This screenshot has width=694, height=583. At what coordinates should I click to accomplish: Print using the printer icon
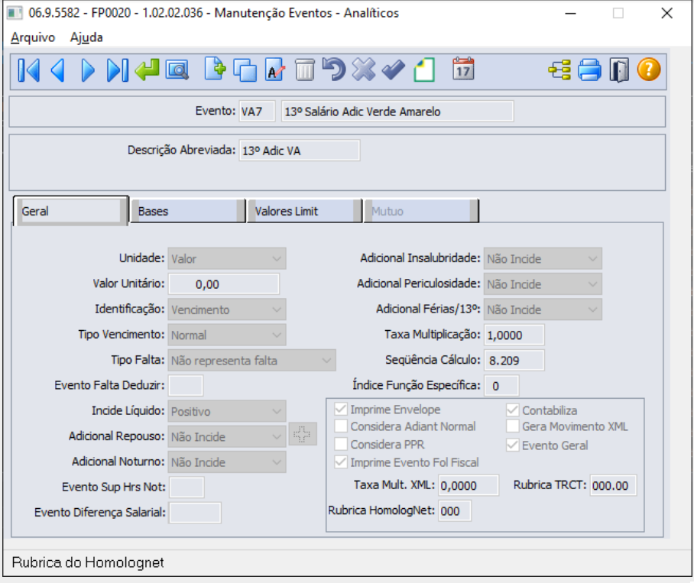coord(589,70)
